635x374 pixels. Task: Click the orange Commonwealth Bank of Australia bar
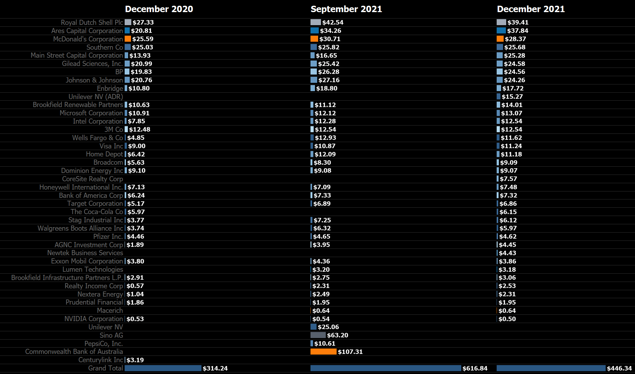coord(323,352)
